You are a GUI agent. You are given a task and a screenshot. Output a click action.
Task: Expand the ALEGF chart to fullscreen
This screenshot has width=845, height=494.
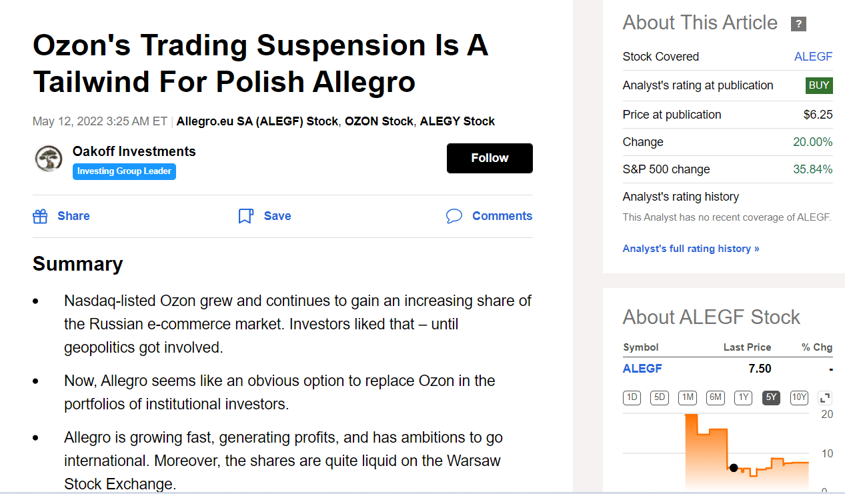tap(824, 397)
